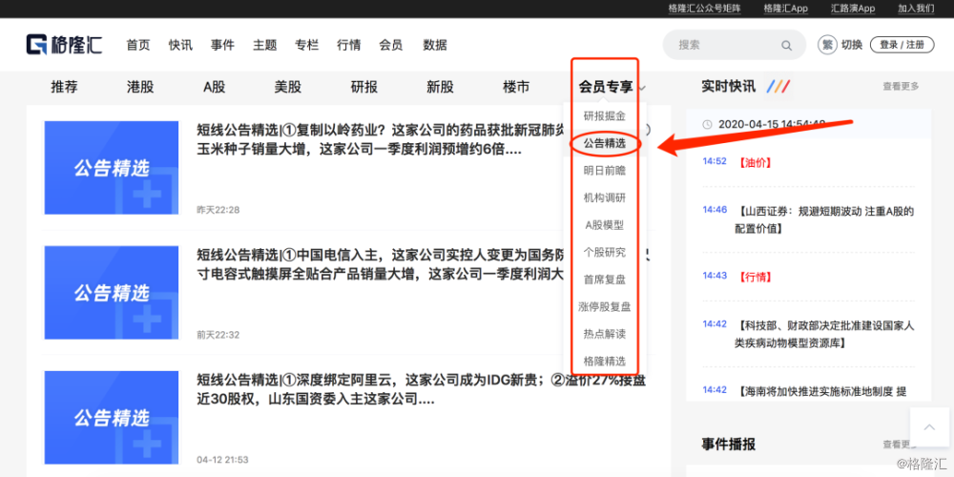Switch to the 研报 tab
The image size is (954, 477).
[363, 87]
